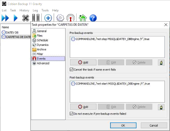170x131 pixels.
Task: Open the History menu
Action: [24, 10]
